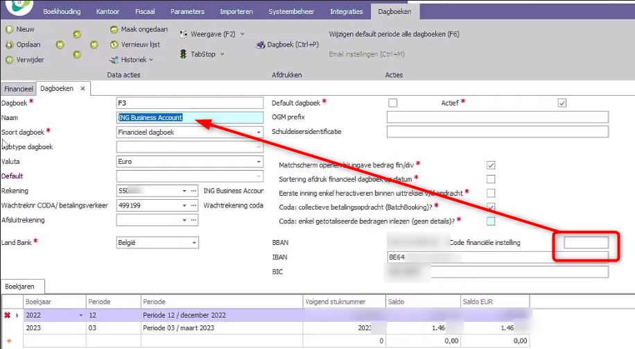Print via the Dagboek (Ctrl+P) icon
This screenshot has height=349, width=635.
pos(261,45)
